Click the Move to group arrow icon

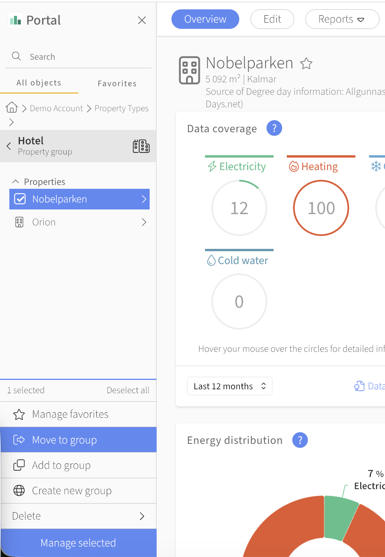(19, 440)
